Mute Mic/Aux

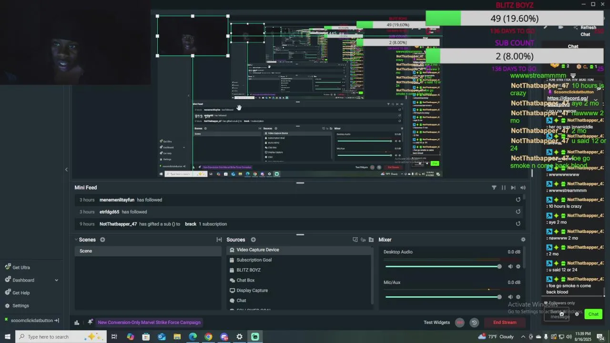510,297
